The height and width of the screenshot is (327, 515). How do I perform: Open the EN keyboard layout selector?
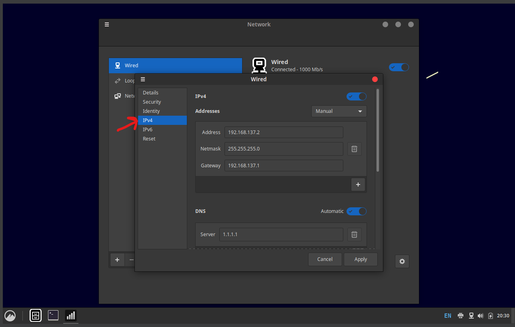tap(447, 316)
